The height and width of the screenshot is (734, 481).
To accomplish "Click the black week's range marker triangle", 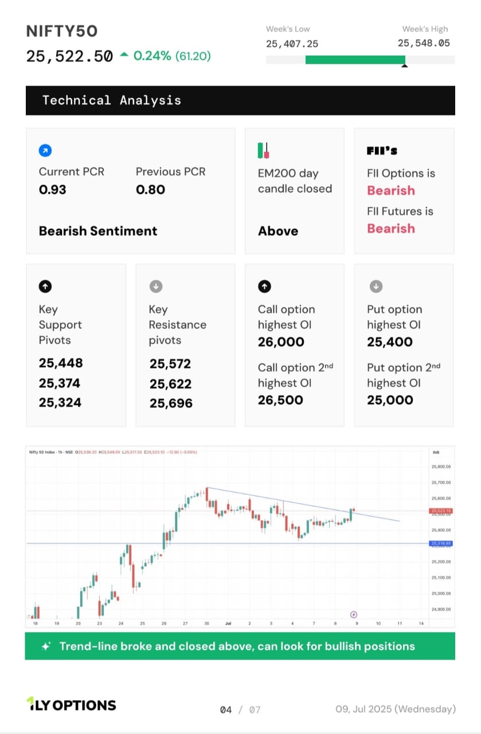I will point(405,66).
